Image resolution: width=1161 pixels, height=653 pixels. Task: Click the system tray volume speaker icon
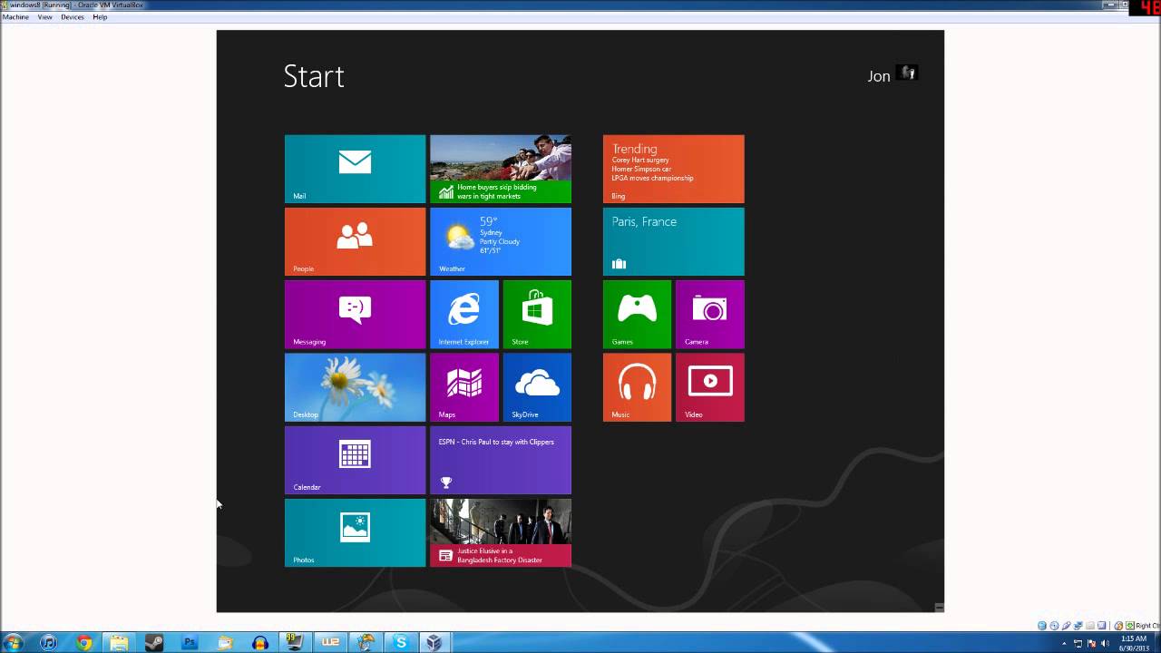pyautogui.click(x=1105, y=643)
